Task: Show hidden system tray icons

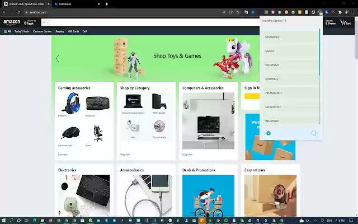Action: point(315,220)
